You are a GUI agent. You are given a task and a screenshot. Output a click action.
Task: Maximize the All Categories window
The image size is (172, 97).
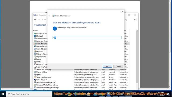point(129,15)
